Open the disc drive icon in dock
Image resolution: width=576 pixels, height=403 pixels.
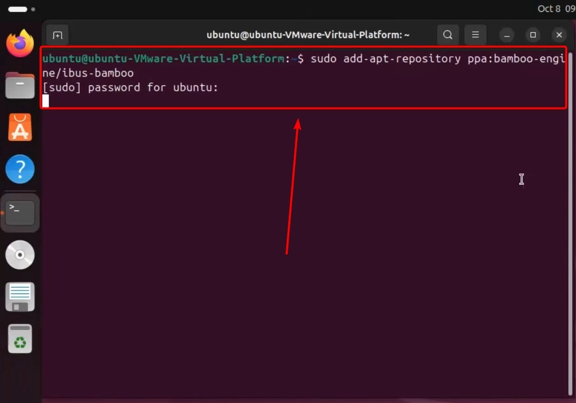(20, 254)
